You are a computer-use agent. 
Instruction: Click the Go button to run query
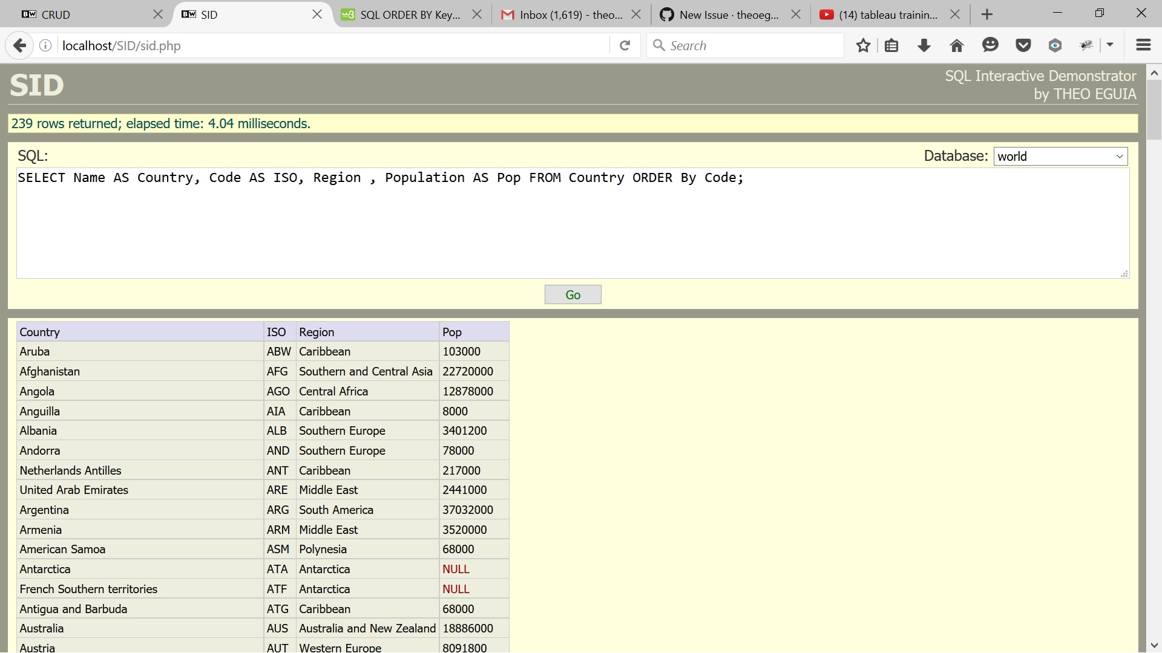[x=573, y=294]
